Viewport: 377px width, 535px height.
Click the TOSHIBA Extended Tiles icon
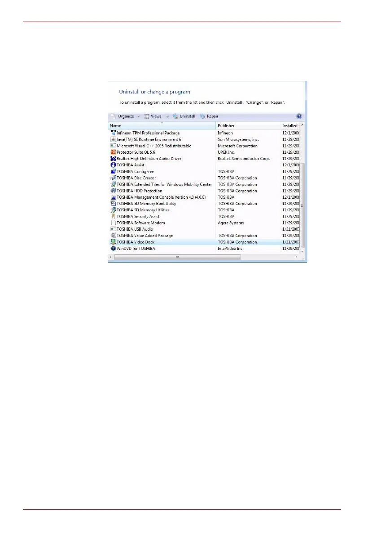pyautogui.click(x=113, y=184)
